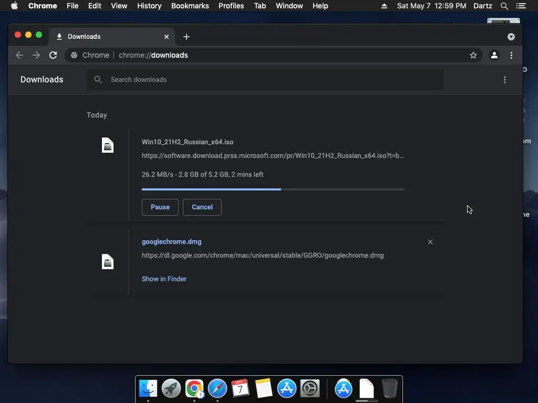Open Chrome's three-dot main menu
This screenshot has width=538, height=403.
(511, 55)
